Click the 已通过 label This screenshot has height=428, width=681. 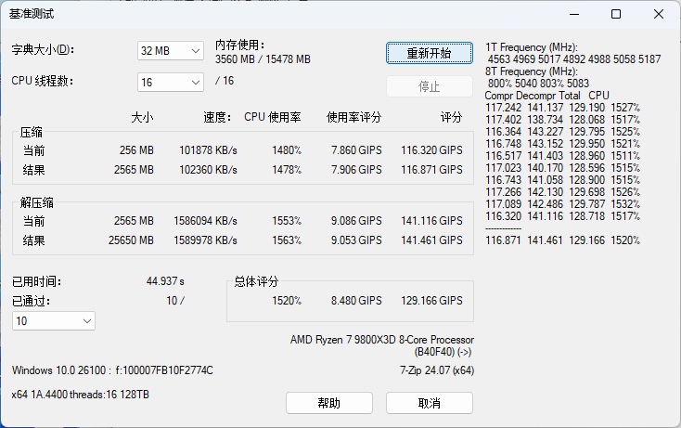click(x=31, y=301)
